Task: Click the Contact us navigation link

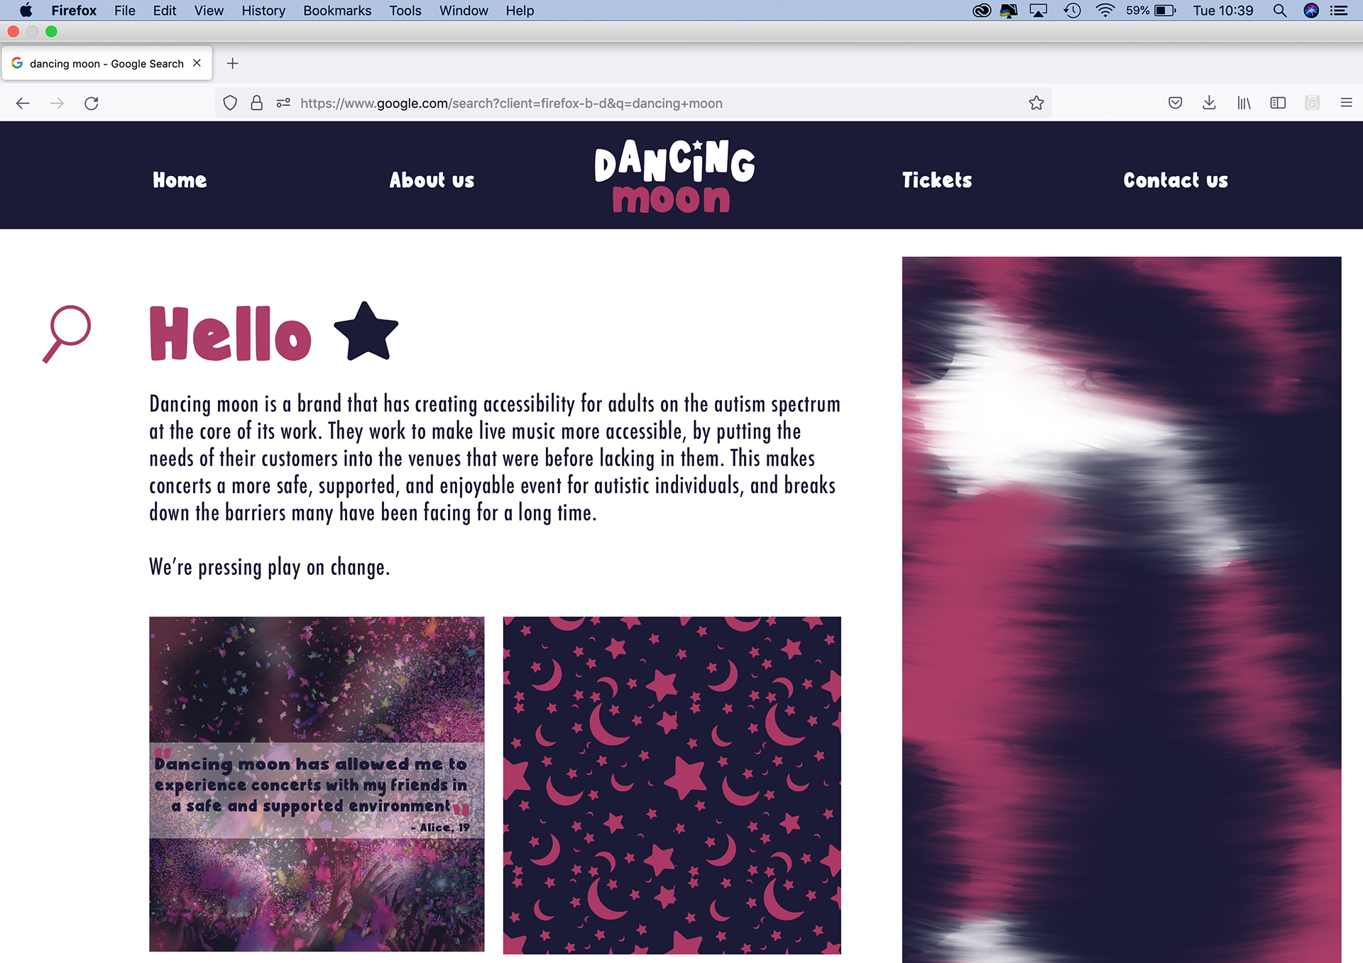Action: click(1176, 180)
